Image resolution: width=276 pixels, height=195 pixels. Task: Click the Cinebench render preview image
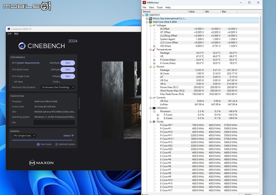[121, 100]
